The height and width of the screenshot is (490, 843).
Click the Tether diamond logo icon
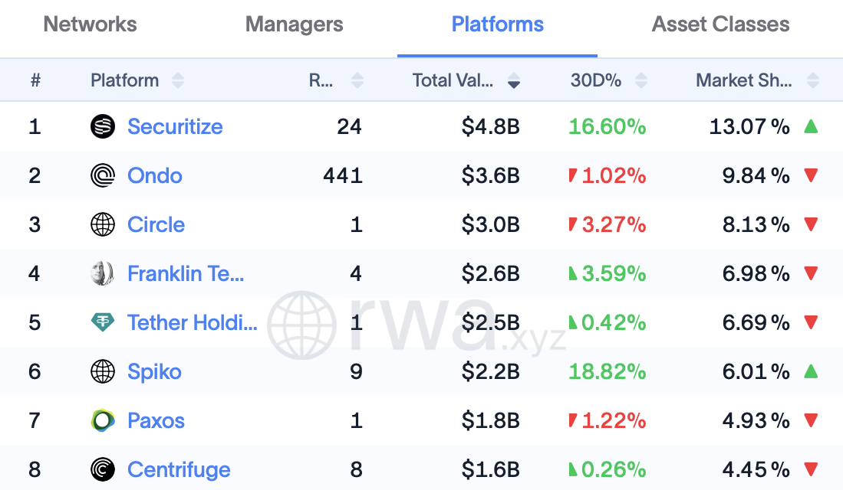pos(103,322)
